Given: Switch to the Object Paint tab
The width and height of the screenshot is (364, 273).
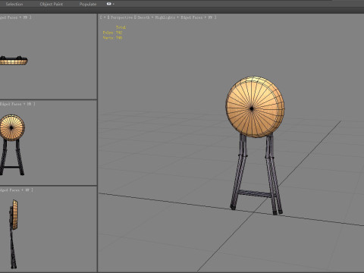Looking at the screenshot, I should pos(52,4).
